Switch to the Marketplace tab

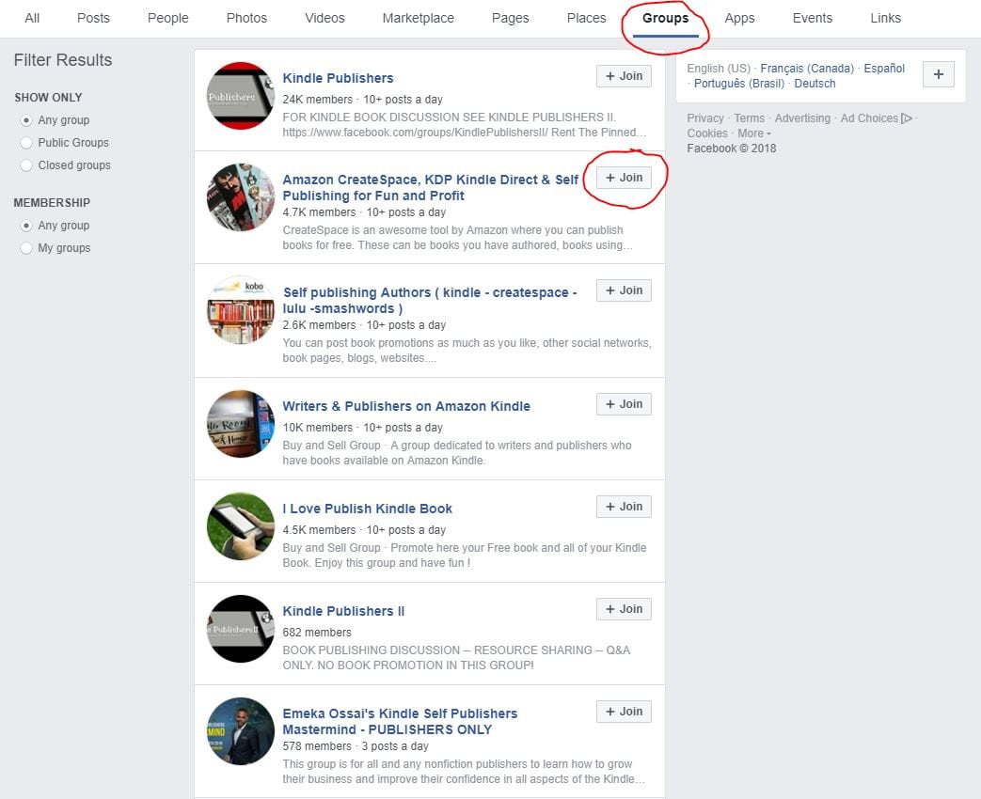tap(418, 18)
